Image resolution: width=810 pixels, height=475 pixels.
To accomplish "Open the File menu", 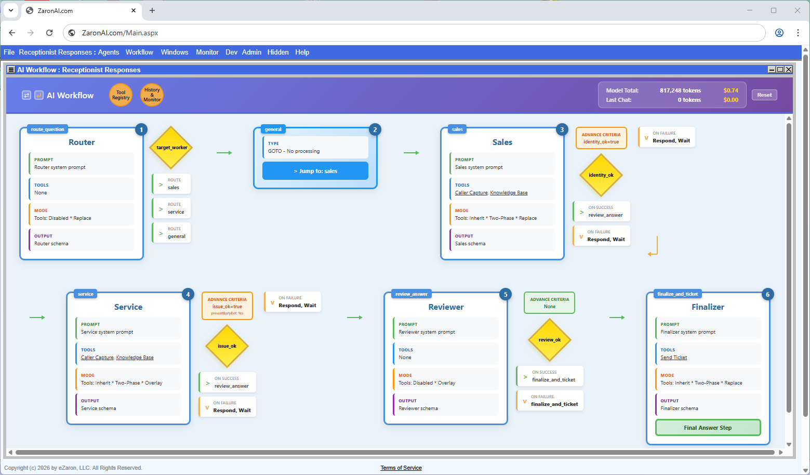I will tap(9, 52).
